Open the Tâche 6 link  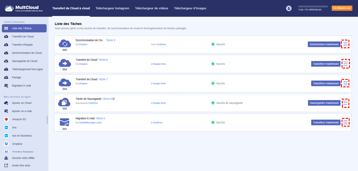(107, 99)
